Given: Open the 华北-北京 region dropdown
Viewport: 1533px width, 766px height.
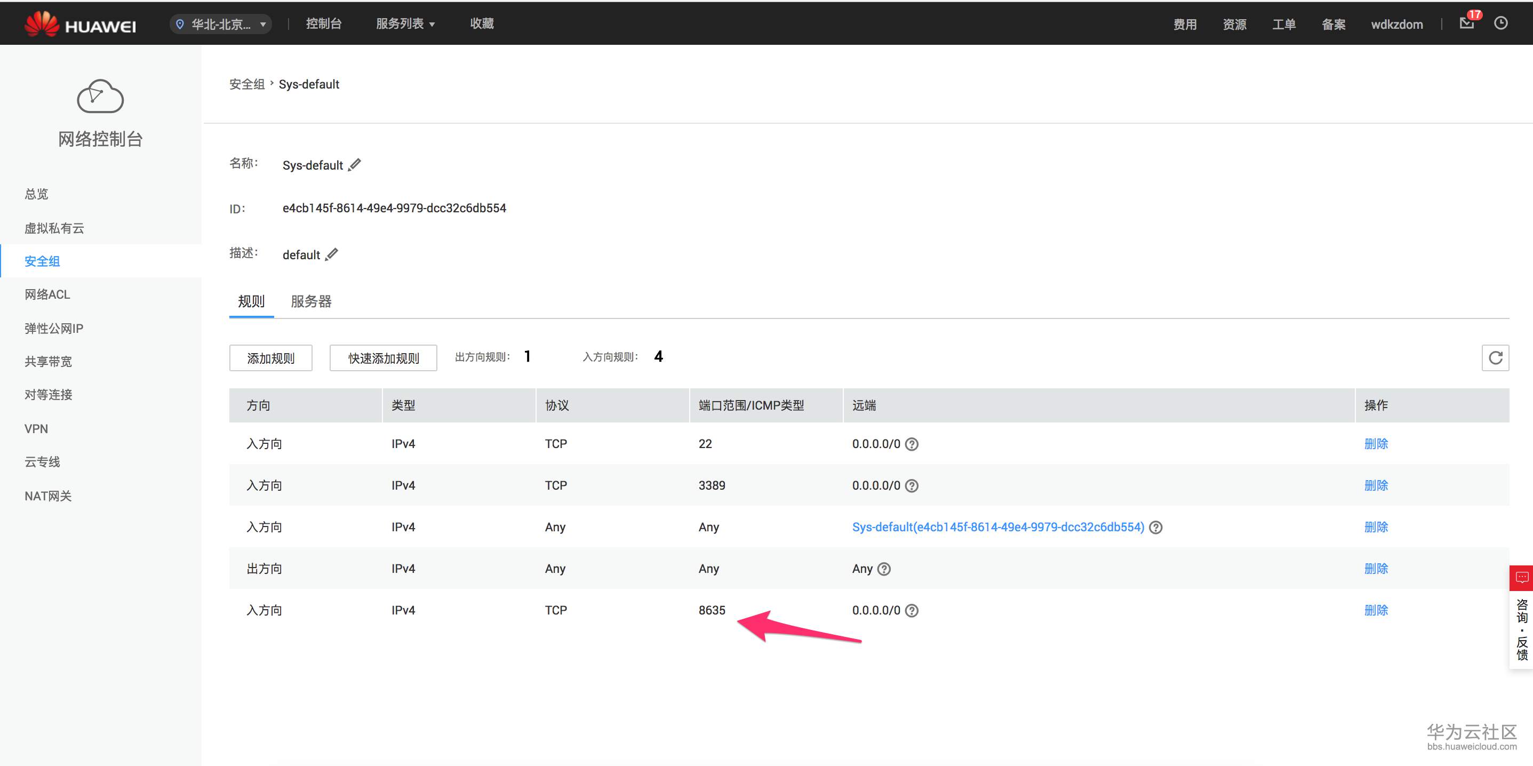Looking at the screenshot, I should [x=221, y=25].
